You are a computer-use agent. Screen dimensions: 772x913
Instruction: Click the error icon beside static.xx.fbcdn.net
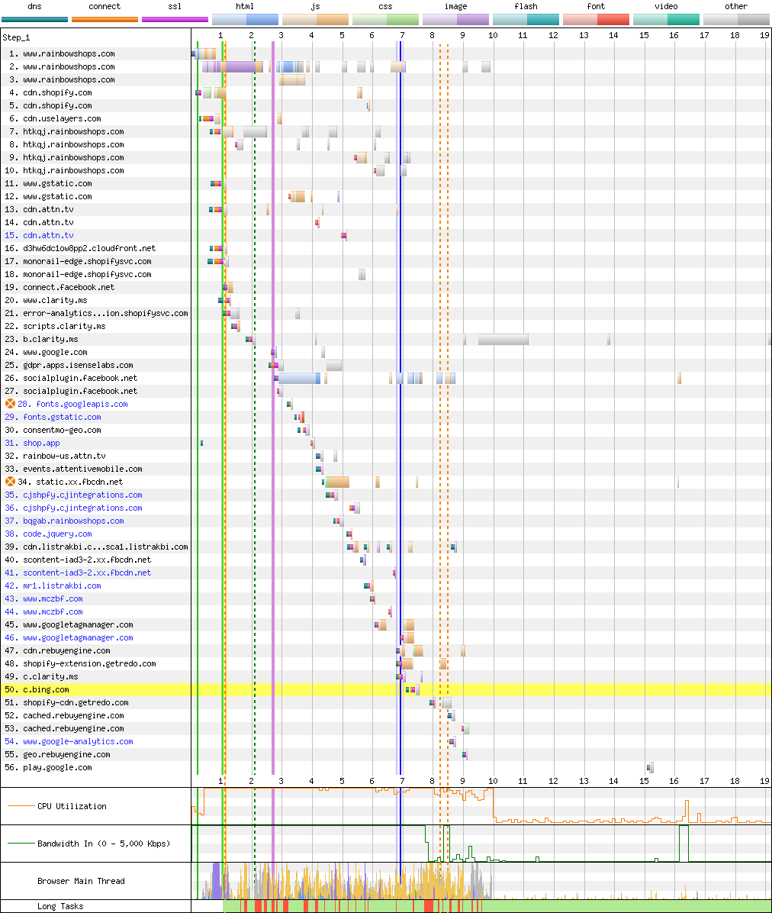tap(10, 482)
